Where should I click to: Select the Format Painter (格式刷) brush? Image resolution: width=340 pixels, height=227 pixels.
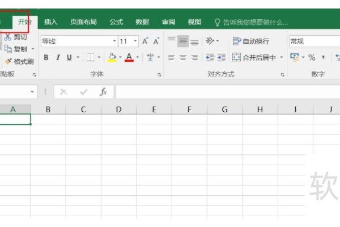click(x=19, y=62)
